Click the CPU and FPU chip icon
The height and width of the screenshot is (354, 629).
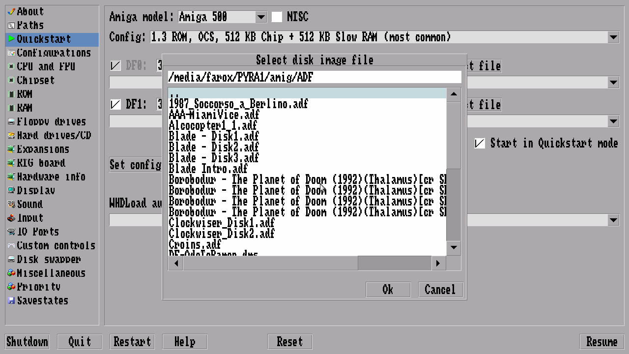pyautogui.click(x=11, y=66)
